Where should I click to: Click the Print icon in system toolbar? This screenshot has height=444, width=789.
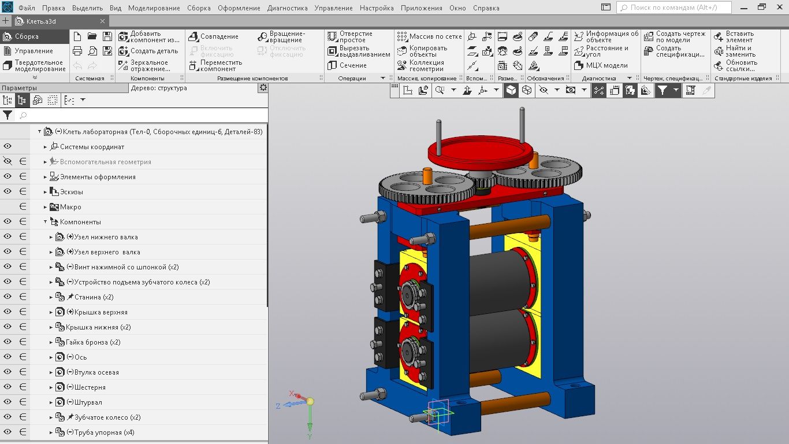[x=77, y=51]
